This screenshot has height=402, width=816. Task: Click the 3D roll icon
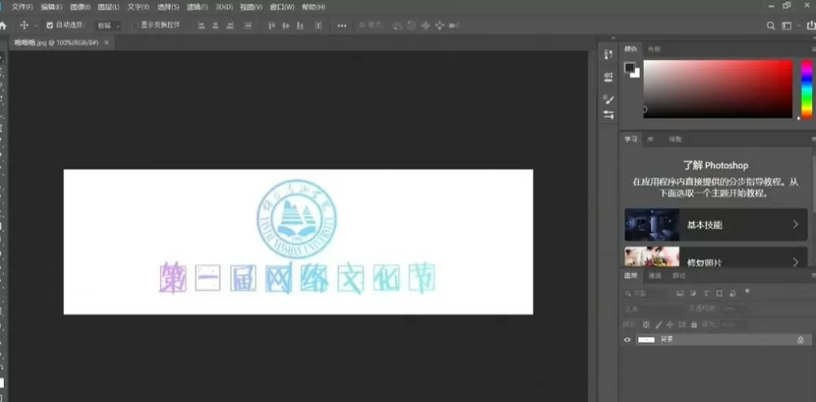pos(411,25)
